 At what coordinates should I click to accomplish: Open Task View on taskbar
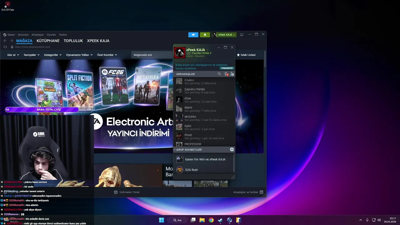tap(193, 220)
